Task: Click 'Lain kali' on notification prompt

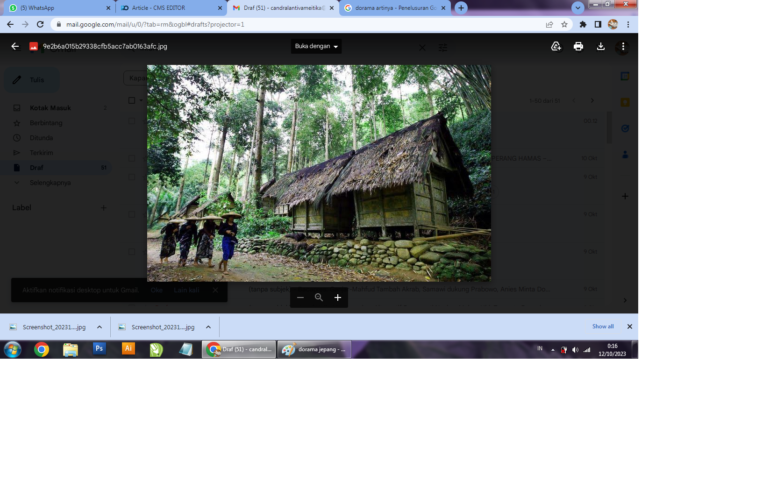Action: coord(186,290)
